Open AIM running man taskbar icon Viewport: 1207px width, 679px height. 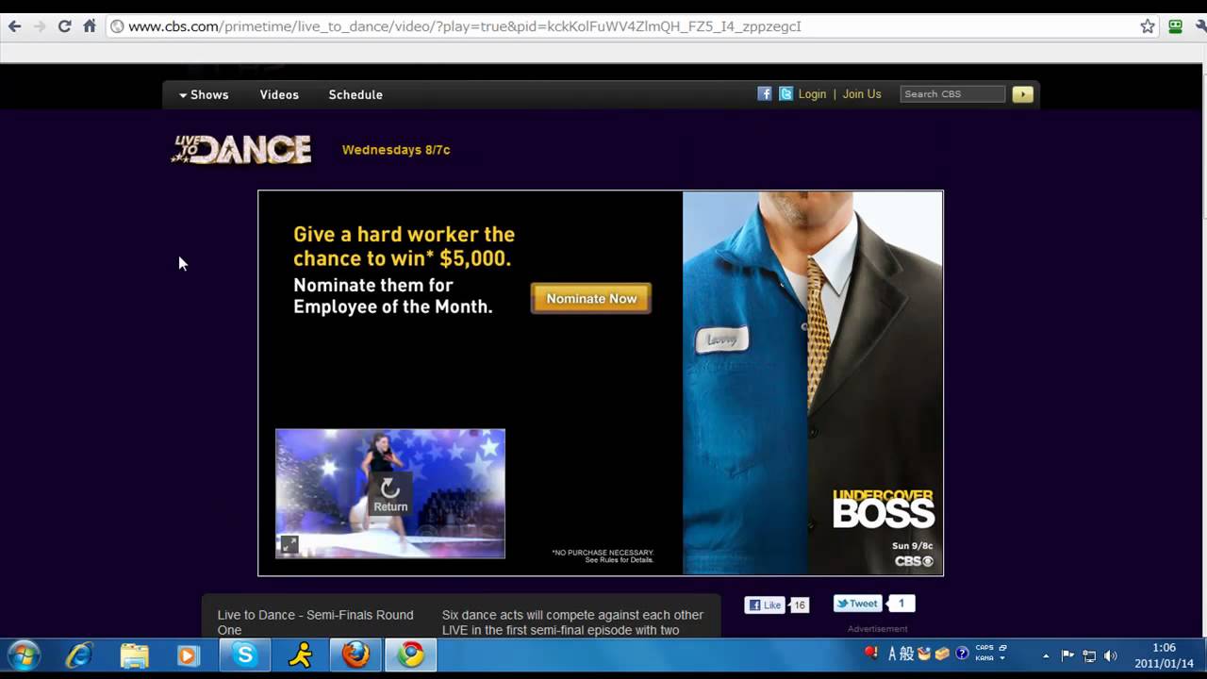tap(301, 654)
